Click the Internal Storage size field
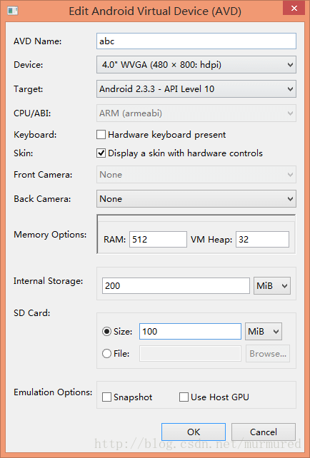 coord(176,285)
